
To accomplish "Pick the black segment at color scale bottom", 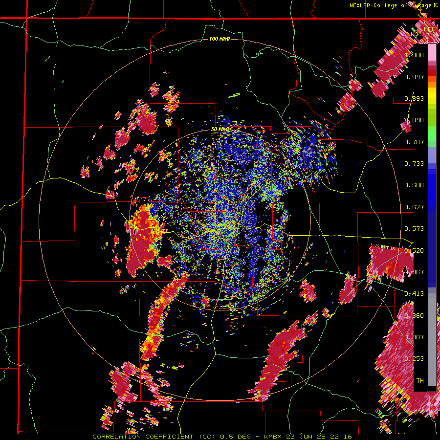I will (432, 389).
